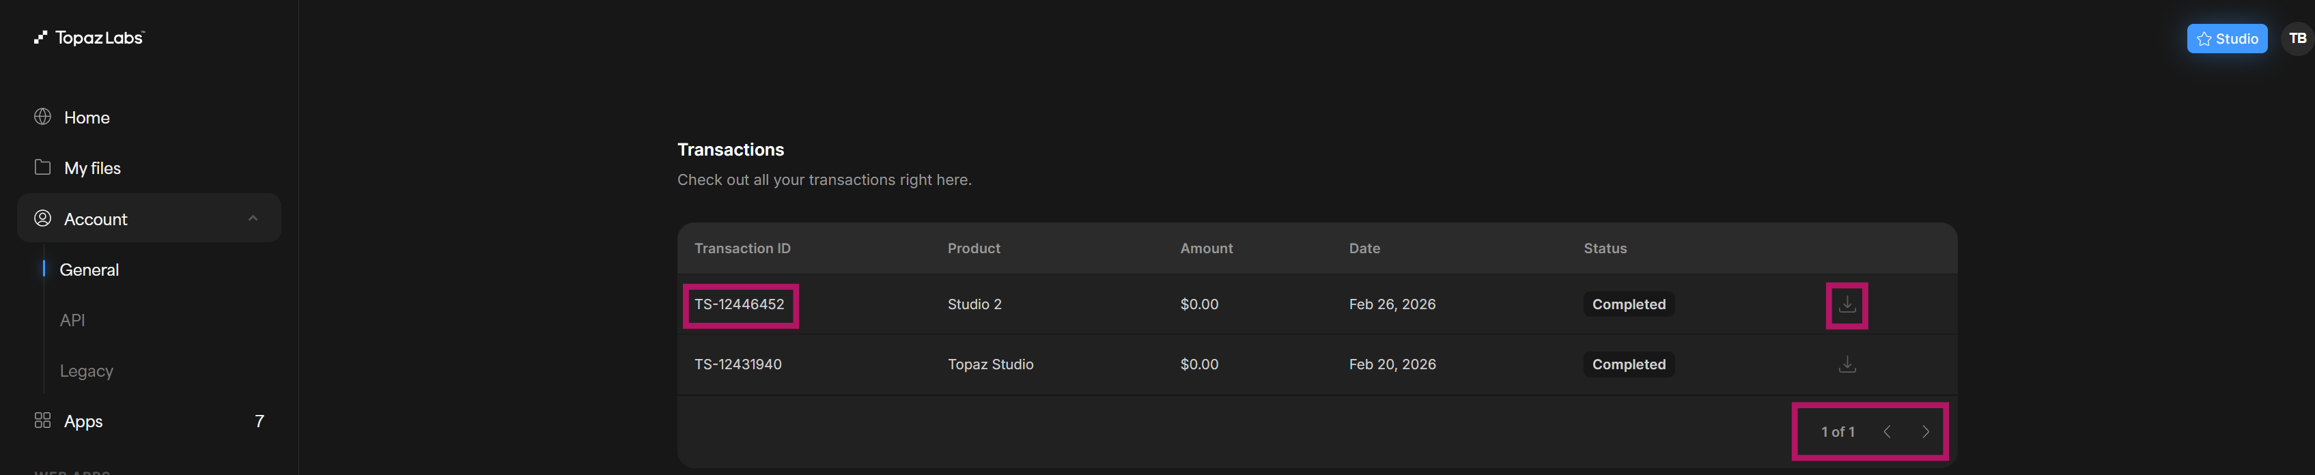Open the TB user avatar menu
This screenshot has width=2315, height=475.
pos(2297,39)
